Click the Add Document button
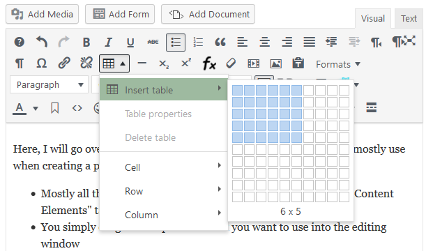Image resolution: width=433 pixels, height=251 pixels. 208,14
